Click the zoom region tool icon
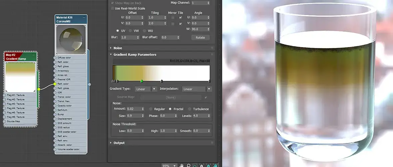Viewport: 393px width, 167px height. coord(195,165)
